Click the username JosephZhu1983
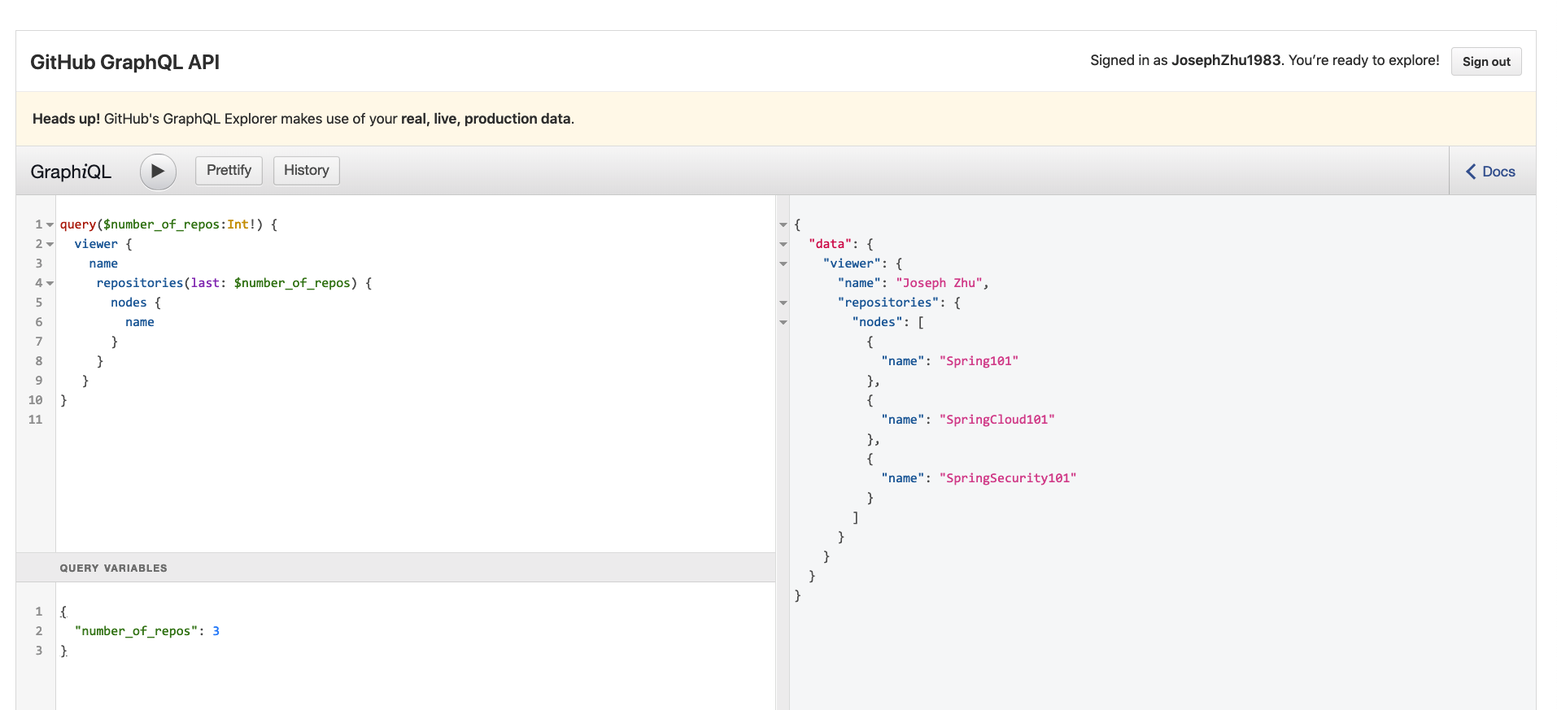Viewport: 1557px width, 710px height. (1226, 60)
